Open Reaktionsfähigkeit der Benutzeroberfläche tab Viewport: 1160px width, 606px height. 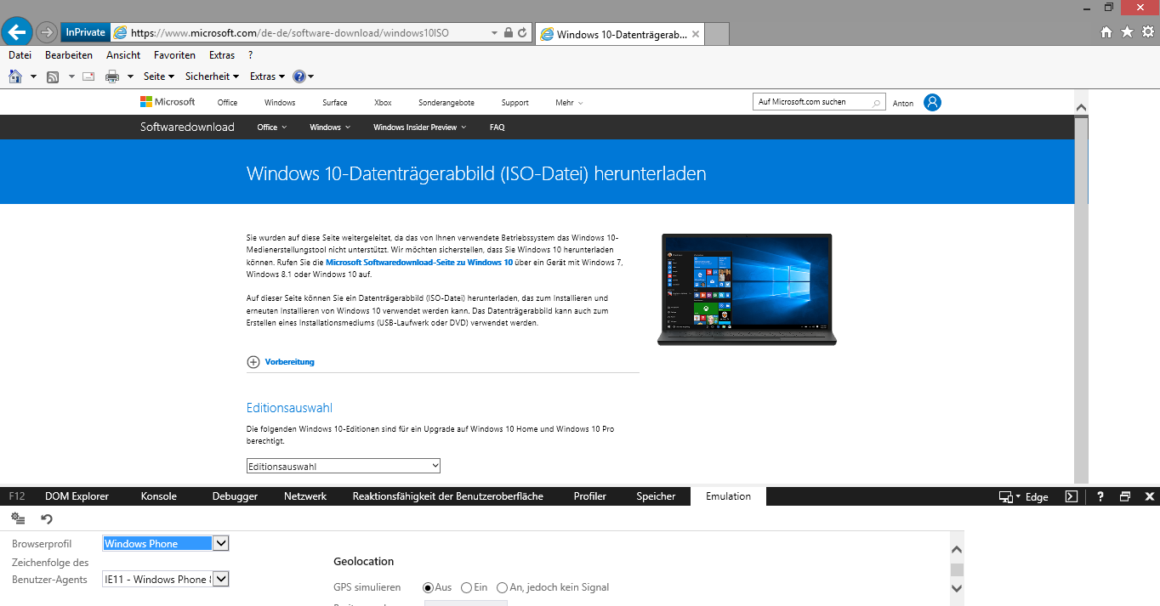click(x=448, y=496)
